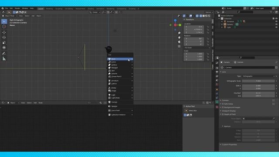279x157 pixels.
Task: Enable the Depth of Field checkbox
Action: (223, 114)
